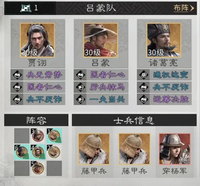This screenshot has height=186, width=200.
Task: Select 贾诩 general portrait
Action: [37, 40]
